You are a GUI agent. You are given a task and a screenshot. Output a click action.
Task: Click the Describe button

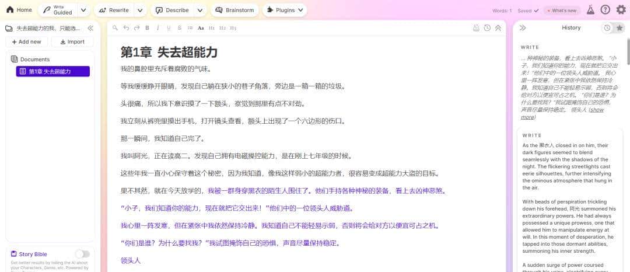click(172, 10)
